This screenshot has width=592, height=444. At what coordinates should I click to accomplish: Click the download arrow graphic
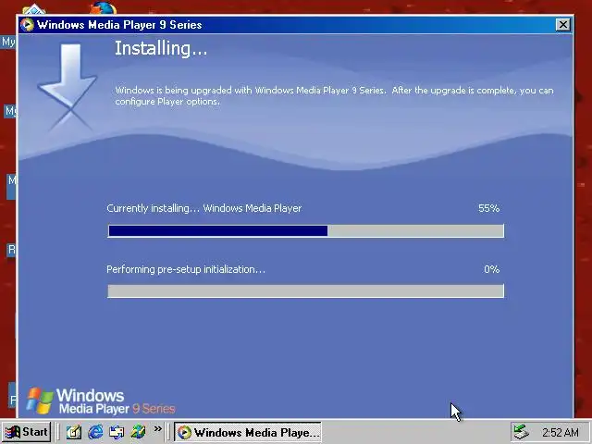[x=68, y=87]
